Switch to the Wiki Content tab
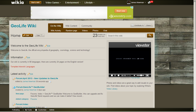 pyautogui.click(x=71, y=26)
